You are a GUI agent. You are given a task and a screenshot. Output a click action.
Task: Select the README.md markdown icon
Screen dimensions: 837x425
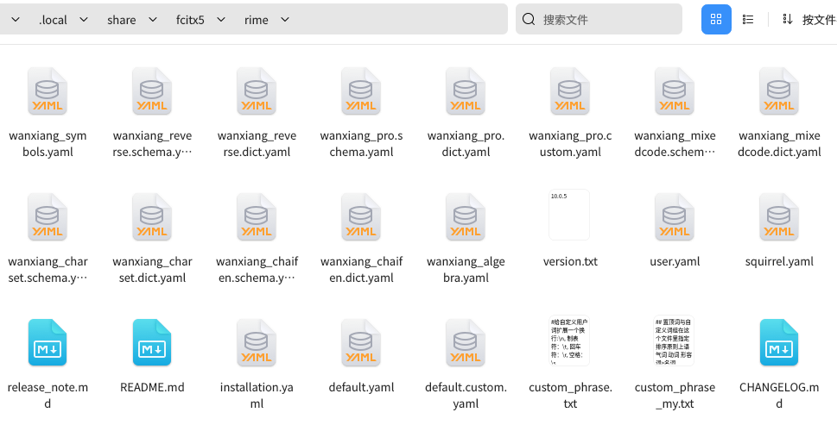click(152, 342)
